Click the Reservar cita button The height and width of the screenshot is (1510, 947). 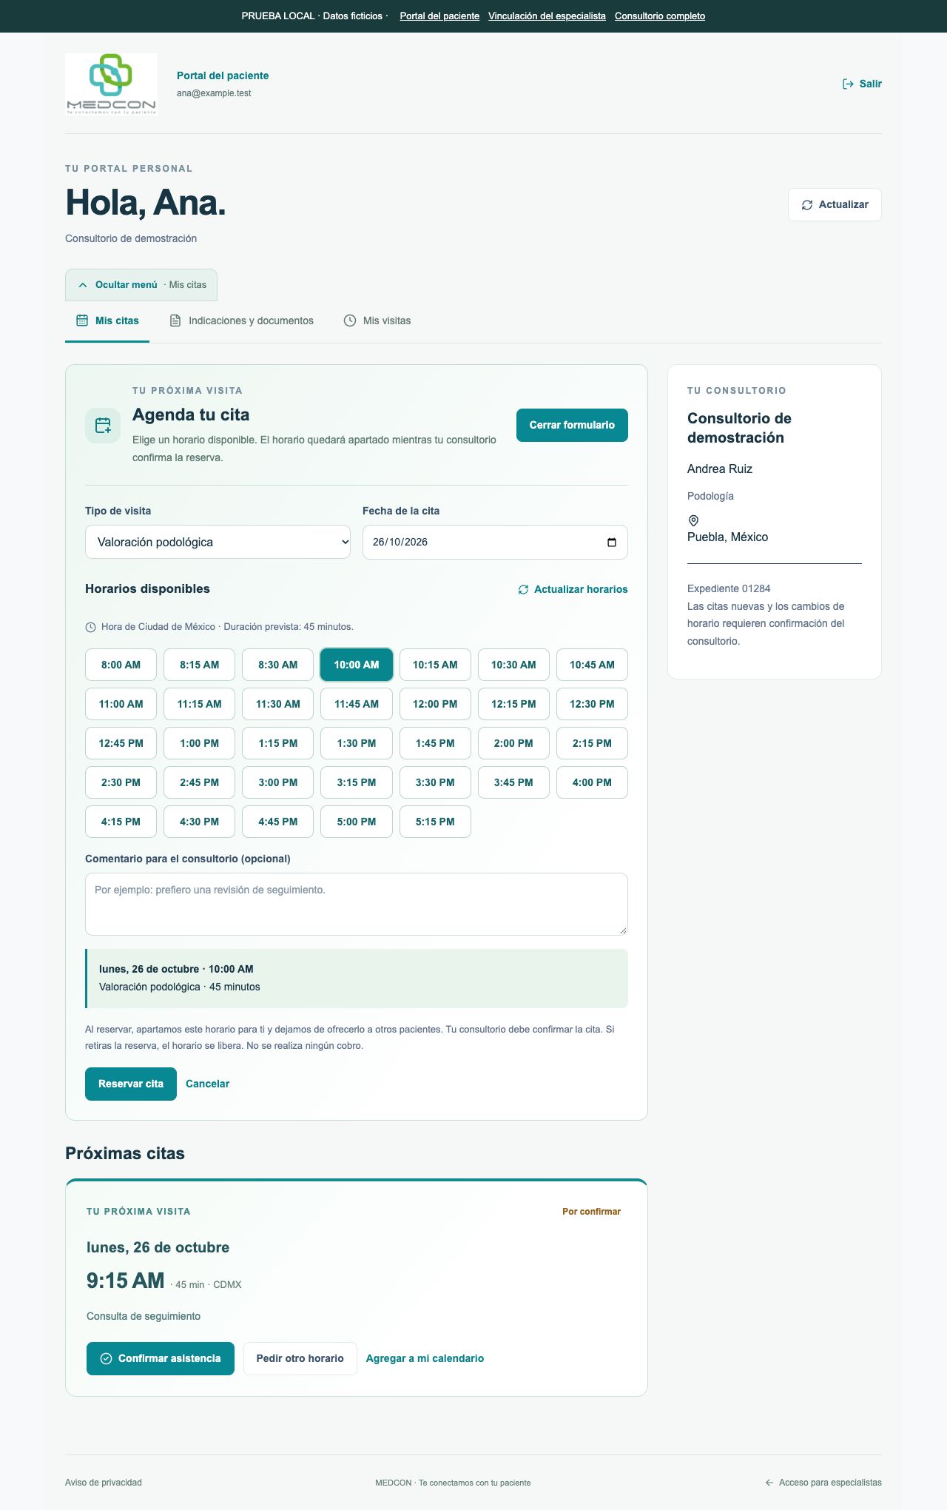click(x=131, y=1084)
